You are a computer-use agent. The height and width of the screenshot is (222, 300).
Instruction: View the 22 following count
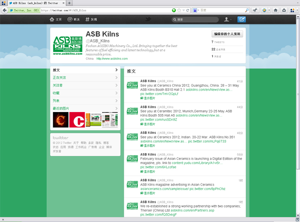(218, 49)
